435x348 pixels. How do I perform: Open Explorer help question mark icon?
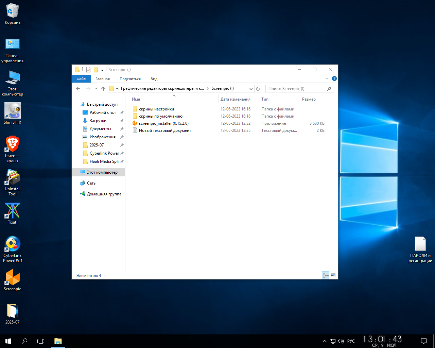[334, 79]
